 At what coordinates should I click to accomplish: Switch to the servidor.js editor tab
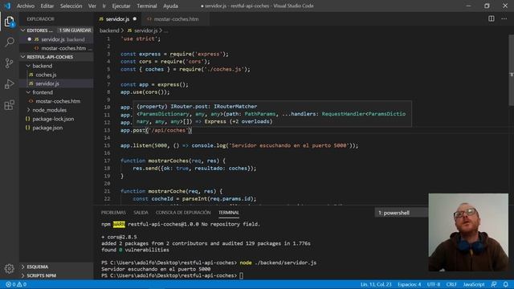coord(118,19)
